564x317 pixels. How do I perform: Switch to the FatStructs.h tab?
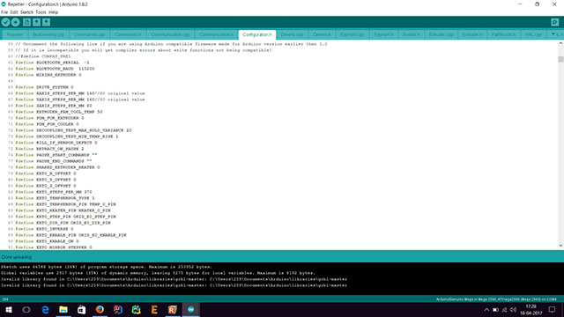(x=503, y=35)
